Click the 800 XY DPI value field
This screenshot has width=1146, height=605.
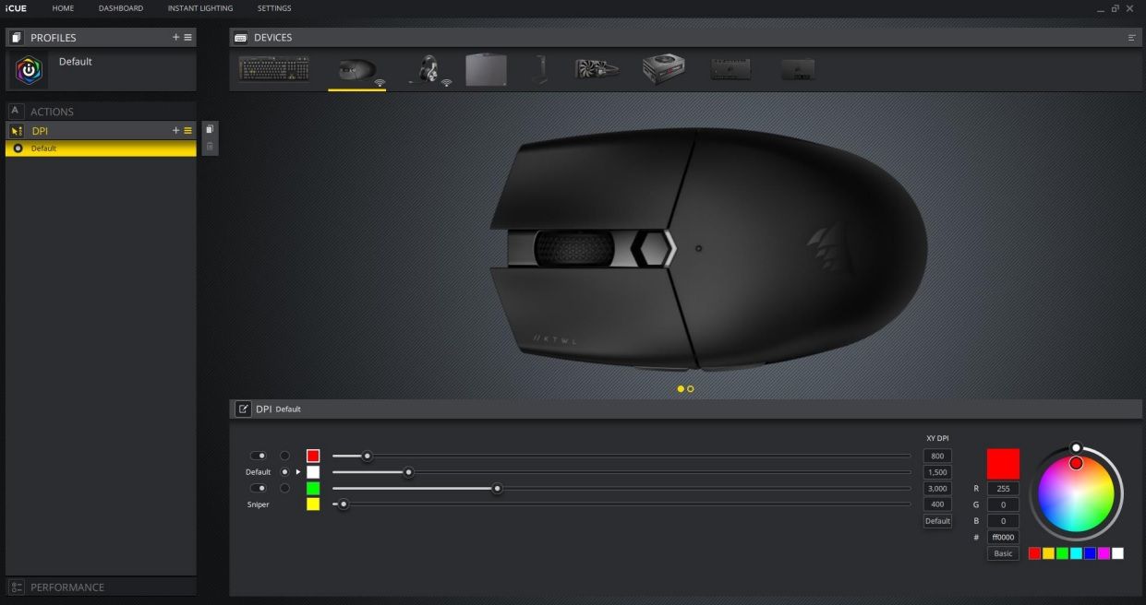click(x=937, y=456)
